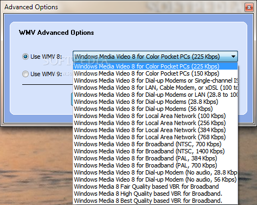This screenshot has width=257, height=205.
Task: Pick Broadband (NTSC, 1400 Kbps) profile
Action: [x=155, y=151]
